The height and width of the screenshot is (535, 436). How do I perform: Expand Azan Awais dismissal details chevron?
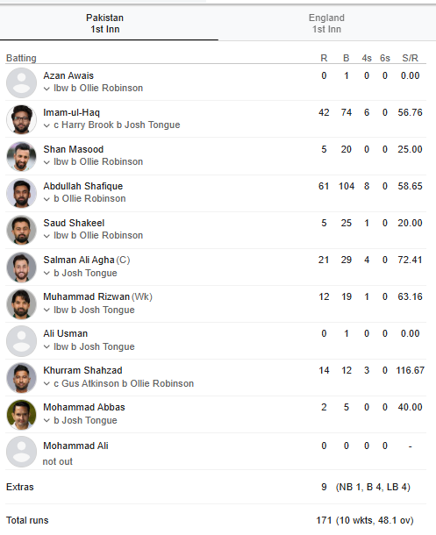coord(46,89)
